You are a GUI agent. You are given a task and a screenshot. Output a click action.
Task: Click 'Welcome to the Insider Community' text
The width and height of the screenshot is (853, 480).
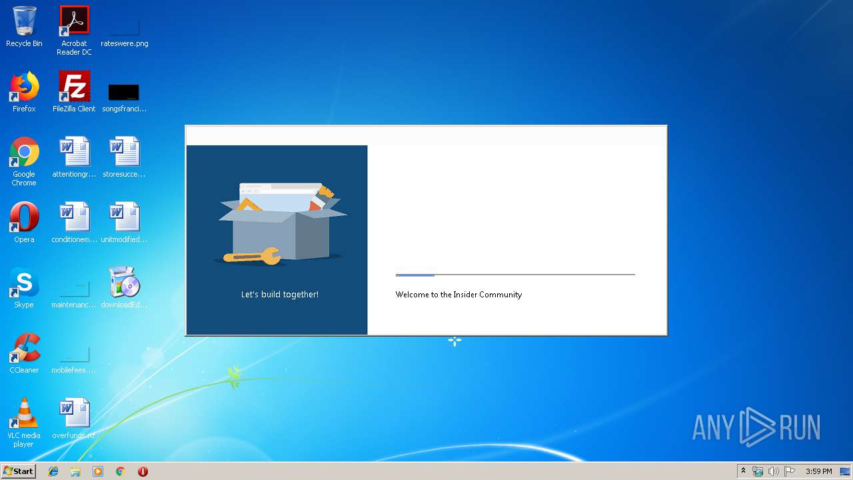(x=458, y=295)
